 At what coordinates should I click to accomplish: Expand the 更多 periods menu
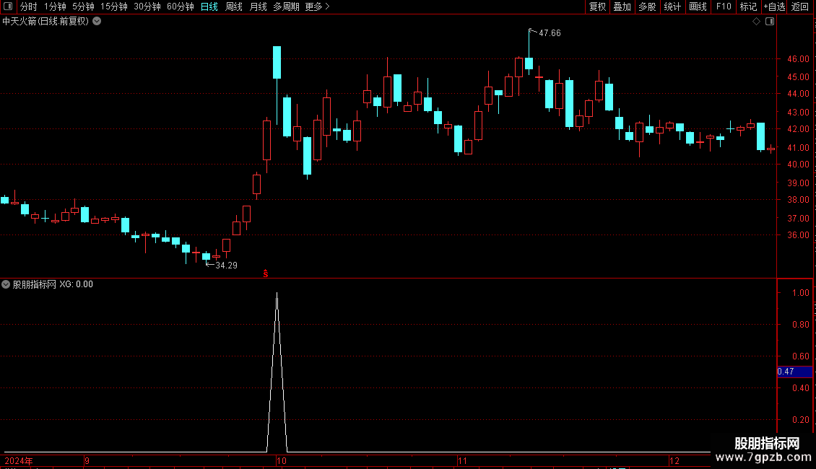[x=317, y=6]
